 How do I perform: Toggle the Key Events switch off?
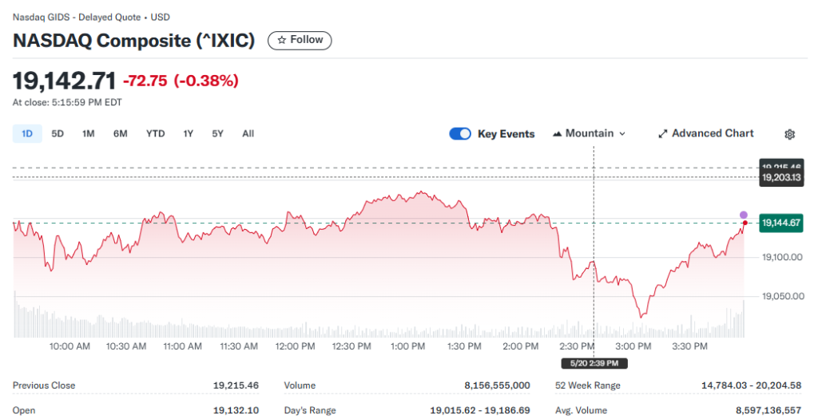click(x=459, y=134)
